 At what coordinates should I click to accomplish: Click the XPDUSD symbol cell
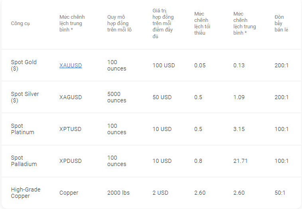coord(71,161)
